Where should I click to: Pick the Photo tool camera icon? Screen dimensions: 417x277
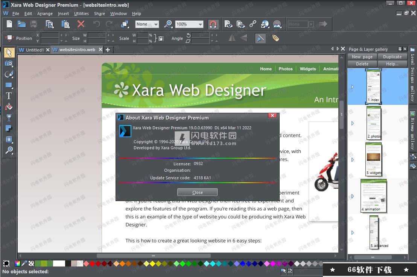click(x=9, y=64)
